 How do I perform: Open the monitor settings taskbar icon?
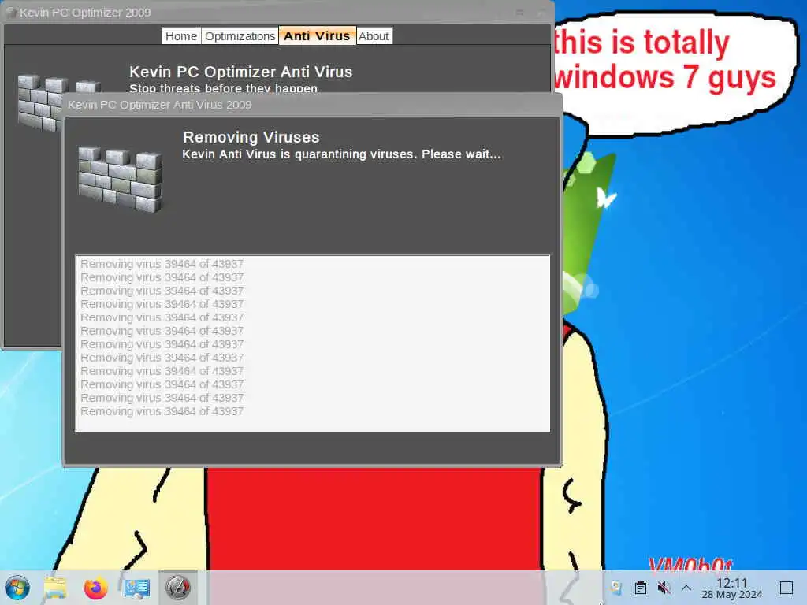pos(136,588)
